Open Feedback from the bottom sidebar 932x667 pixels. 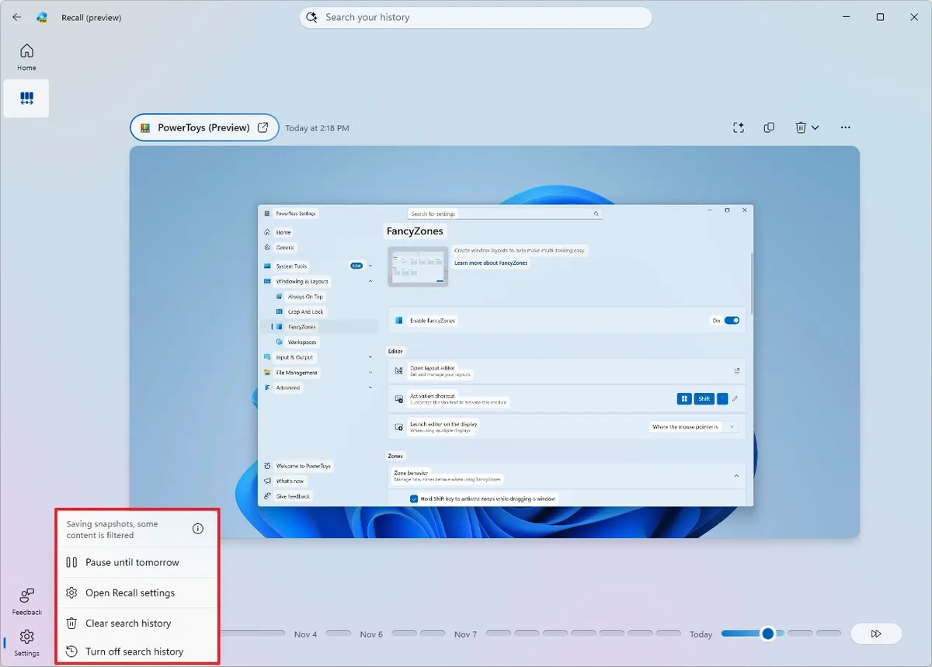click(26, 601)
